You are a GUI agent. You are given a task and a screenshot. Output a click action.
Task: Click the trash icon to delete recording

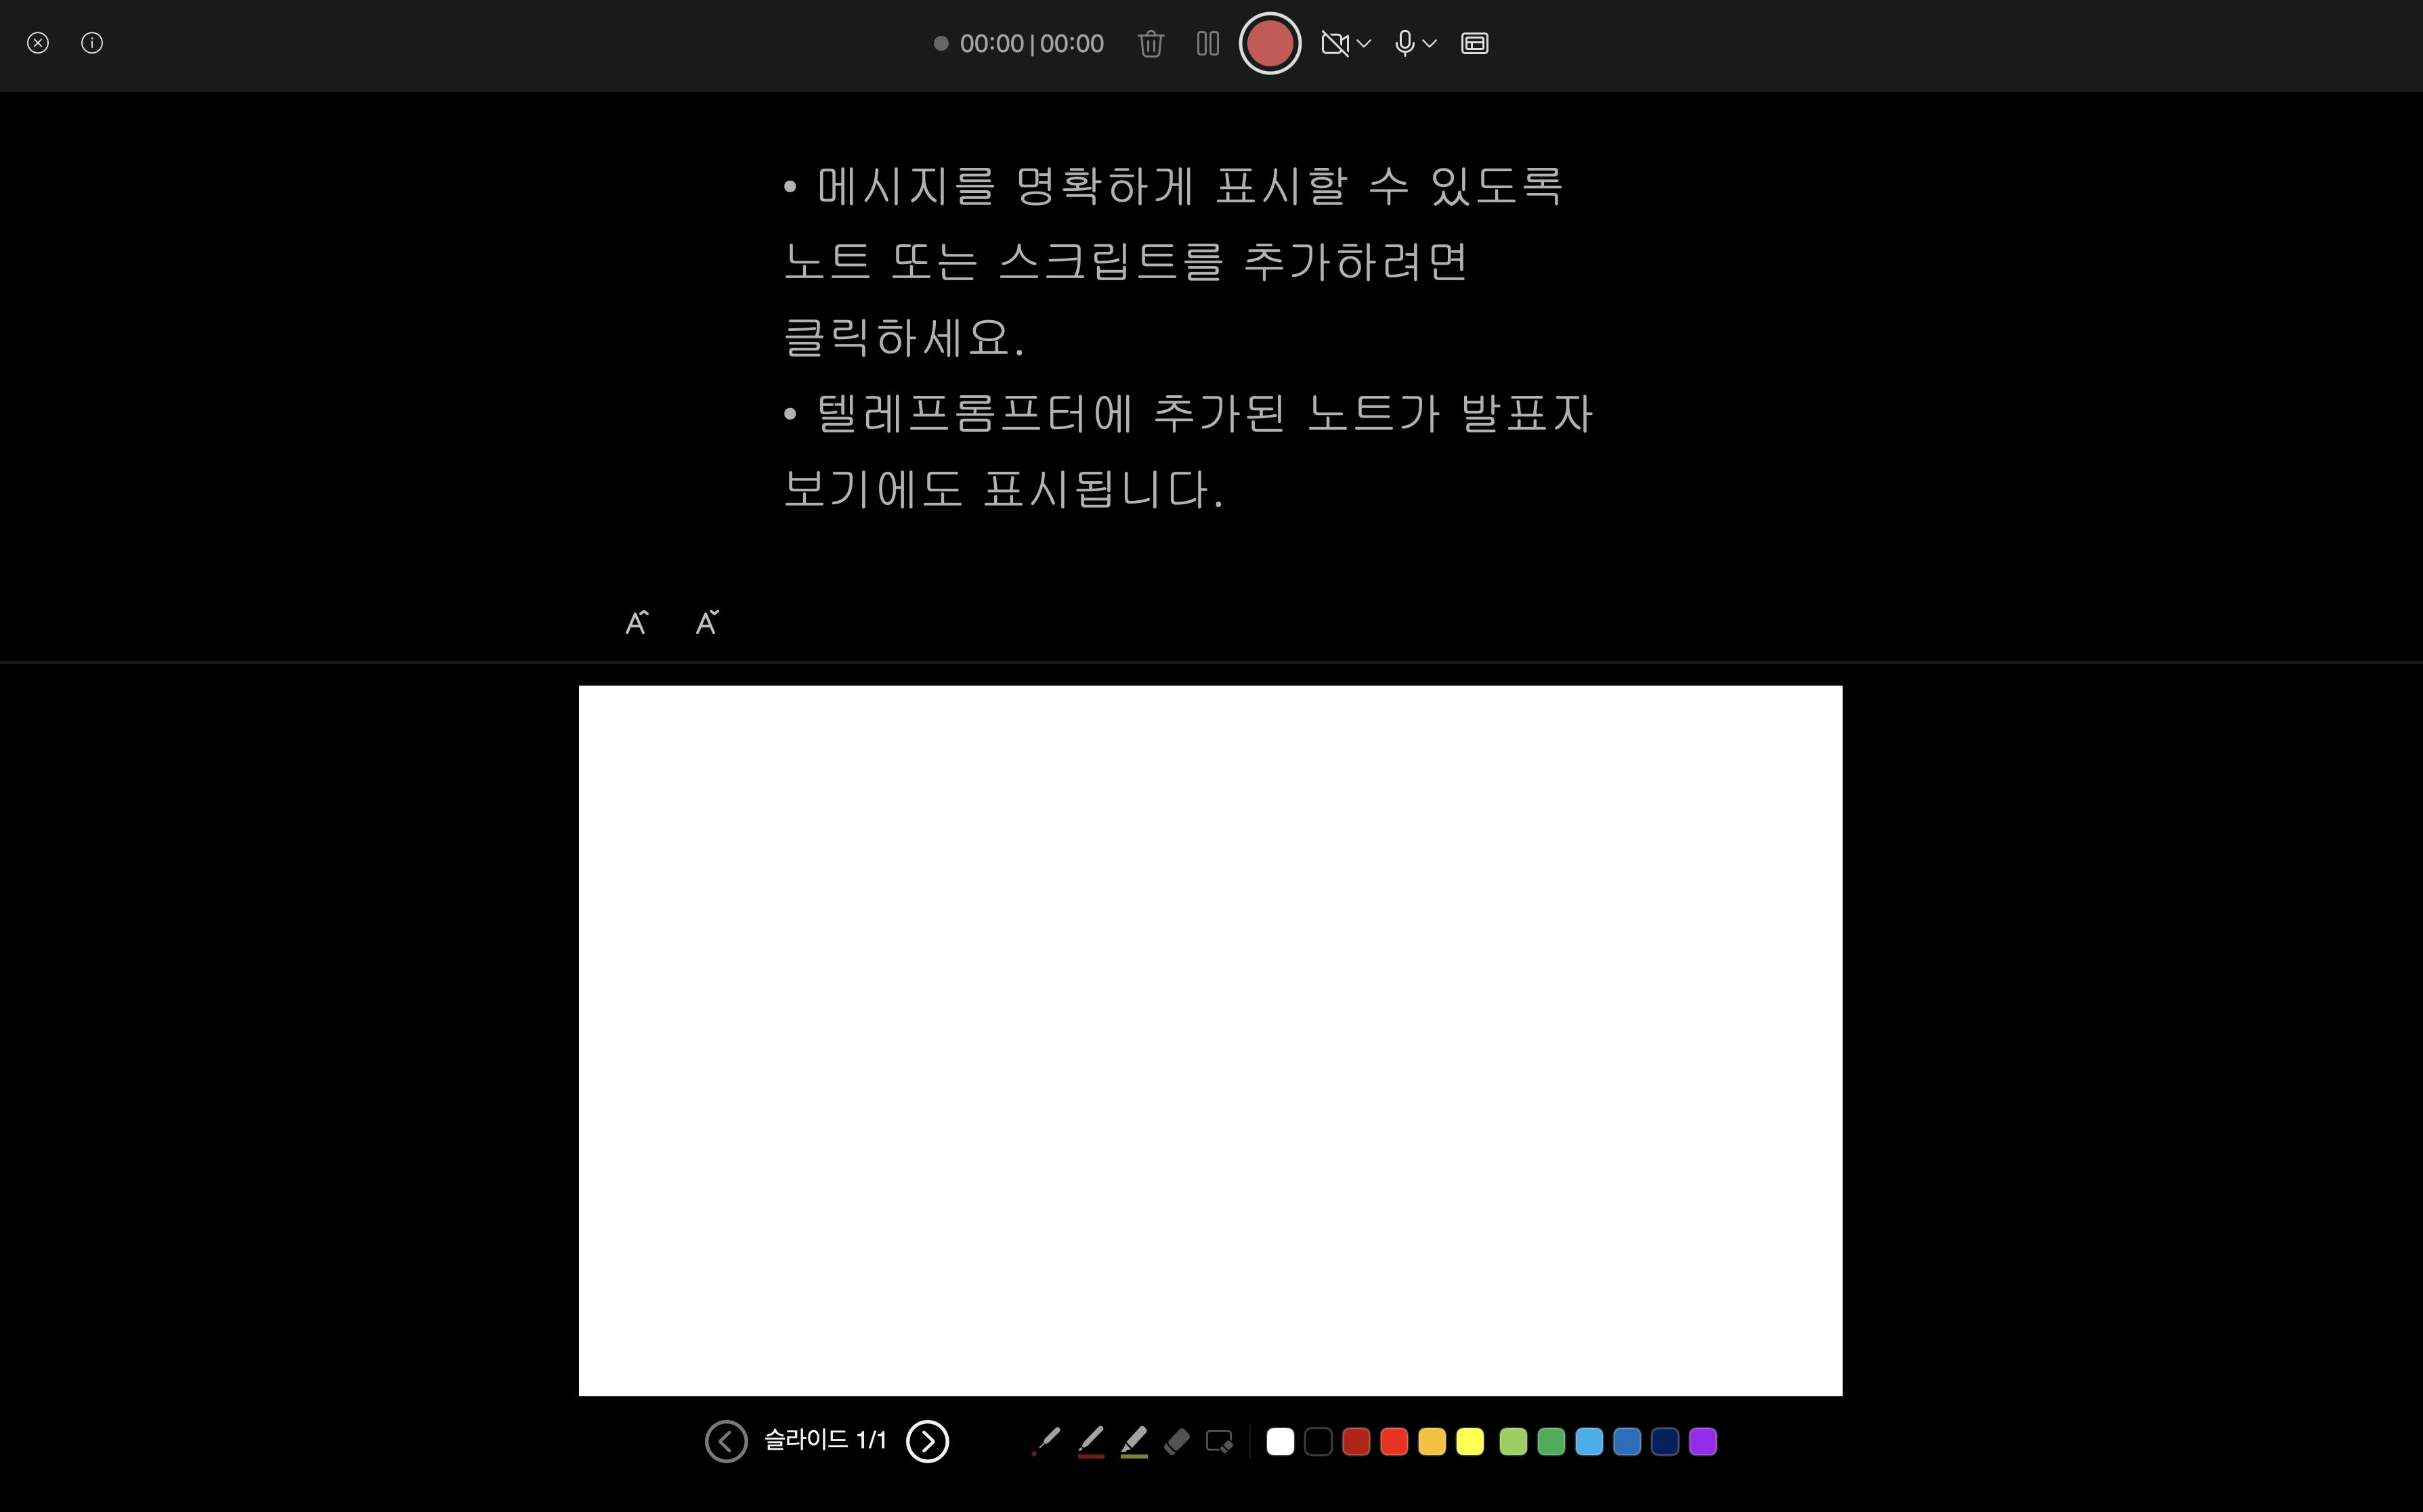click(x=1151, y=43)
